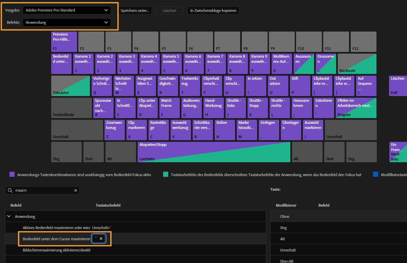This screenshot has height=263, width=407.
Task: Click the C Rasierklinge key
Action: (158, 130)
